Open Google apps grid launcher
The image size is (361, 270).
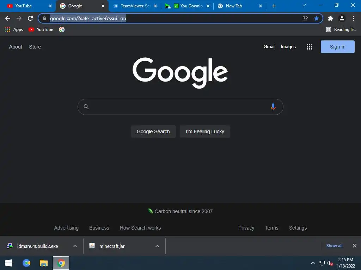(310, 47)
